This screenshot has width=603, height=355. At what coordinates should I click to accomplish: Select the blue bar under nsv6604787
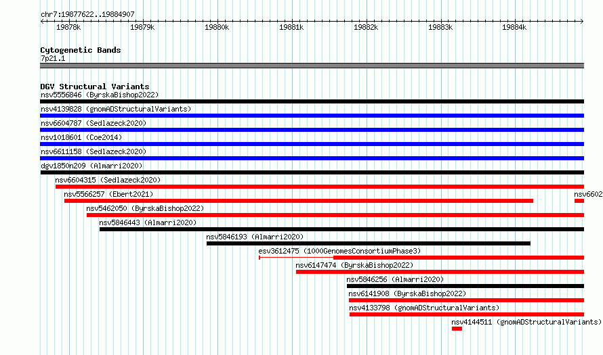[312, 130]
